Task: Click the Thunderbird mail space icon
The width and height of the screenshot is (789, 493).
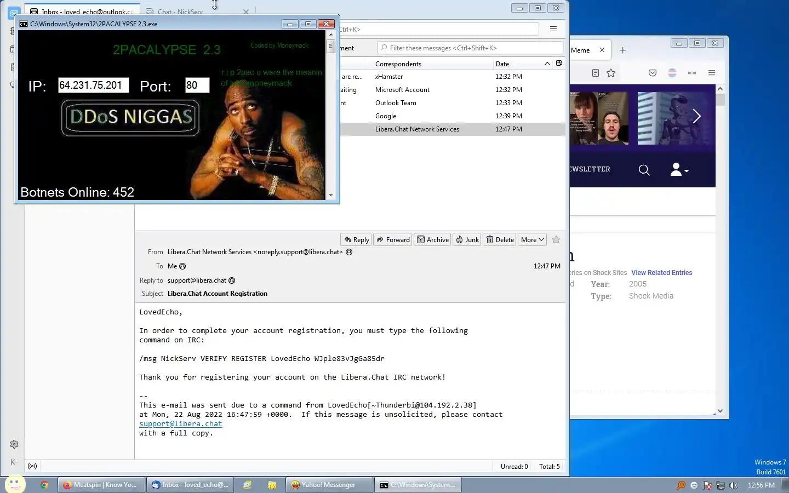Action: [x=14, y=12]
